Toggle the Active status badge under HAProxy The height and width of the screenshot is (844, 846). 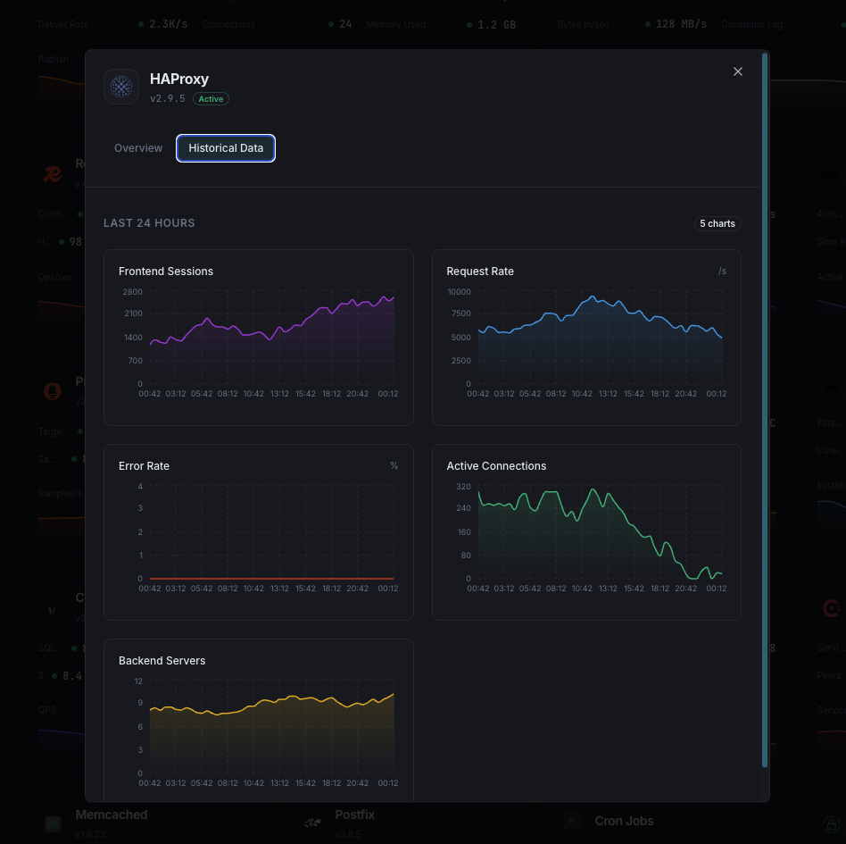coord(211,99)
